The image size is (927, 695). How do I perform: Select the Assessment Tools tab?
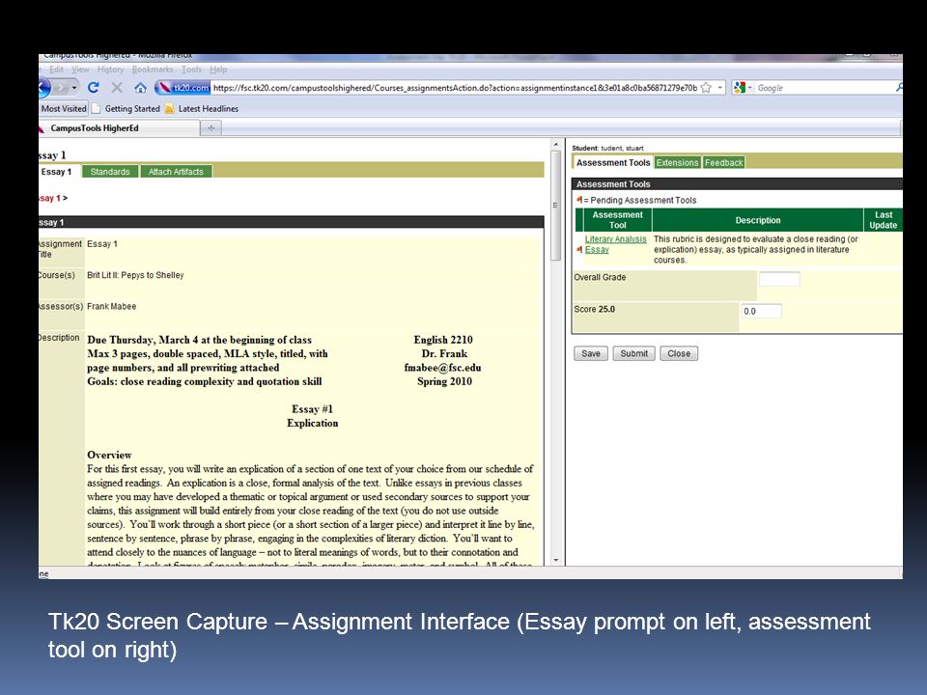pos(613,162)
